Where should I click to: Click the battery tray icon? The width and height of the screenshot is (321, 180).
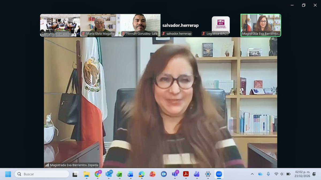[x=288, y=174]
